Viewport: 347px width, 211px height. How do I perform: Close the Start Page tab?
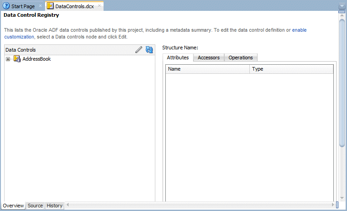pyautogui.click(x=40, y=6)
